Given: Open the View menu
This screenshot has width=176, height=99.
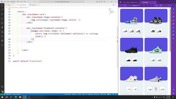Looking at the screenshot, I should (x=18, y=2).
